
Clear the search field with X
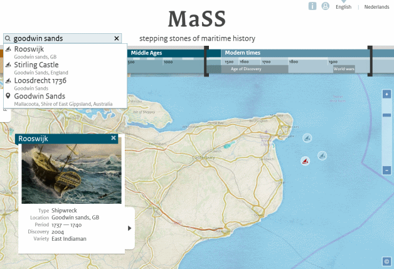point(117,38)
